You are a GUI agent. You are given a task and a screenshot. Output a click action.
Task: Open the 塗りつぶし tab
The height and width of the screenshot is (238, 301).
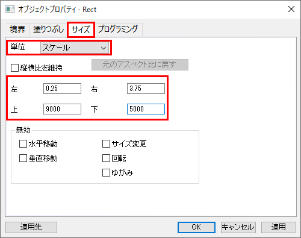pos(48,30)
